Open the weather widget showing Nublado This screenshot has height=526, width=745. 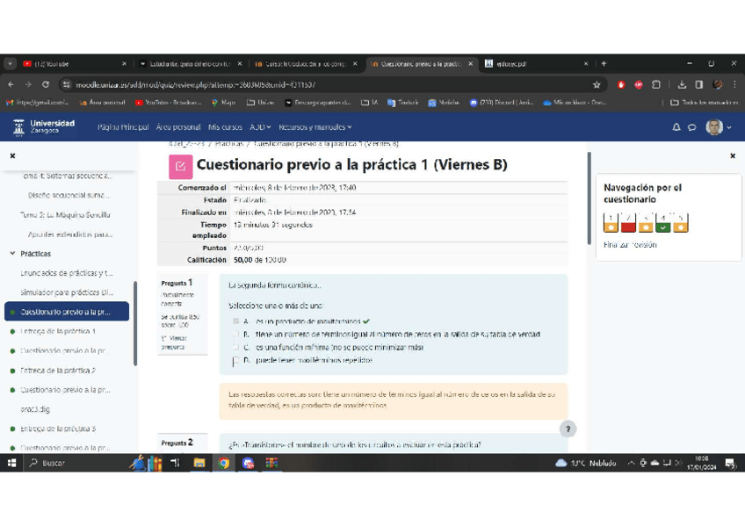[585, 463]
